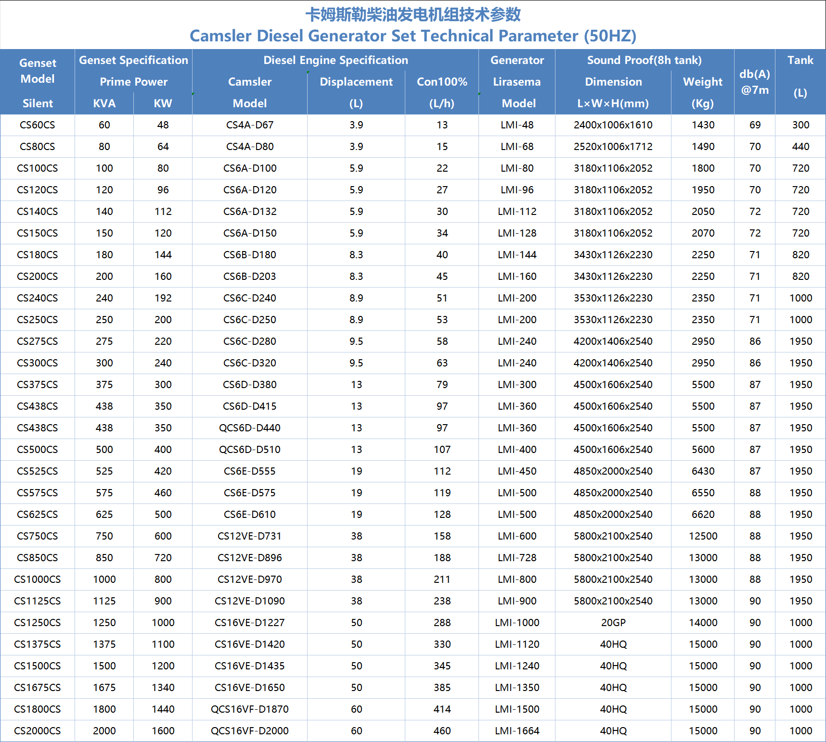The width and height of the screenshot is (826, 742).
Task: Select generator model "LMI-128"
Action: pyautogui.click(x=517, y=233)
